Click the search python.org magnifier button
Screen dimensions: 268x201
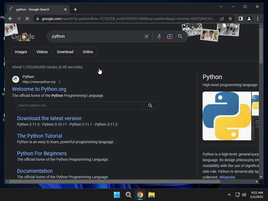coord(150,105)
